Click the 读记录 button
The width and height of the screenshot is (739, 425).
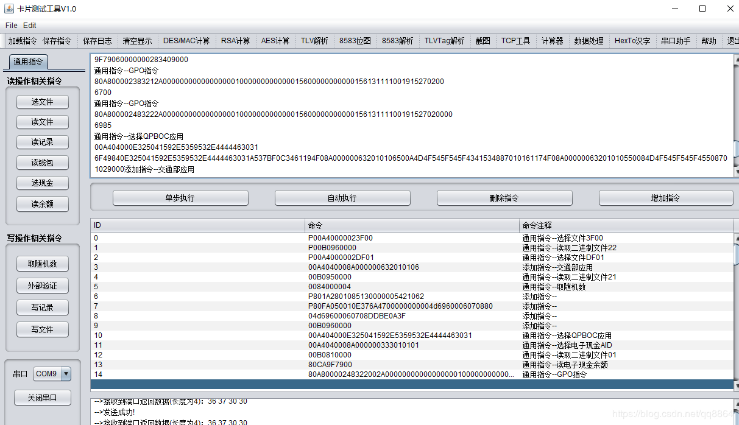42,142
